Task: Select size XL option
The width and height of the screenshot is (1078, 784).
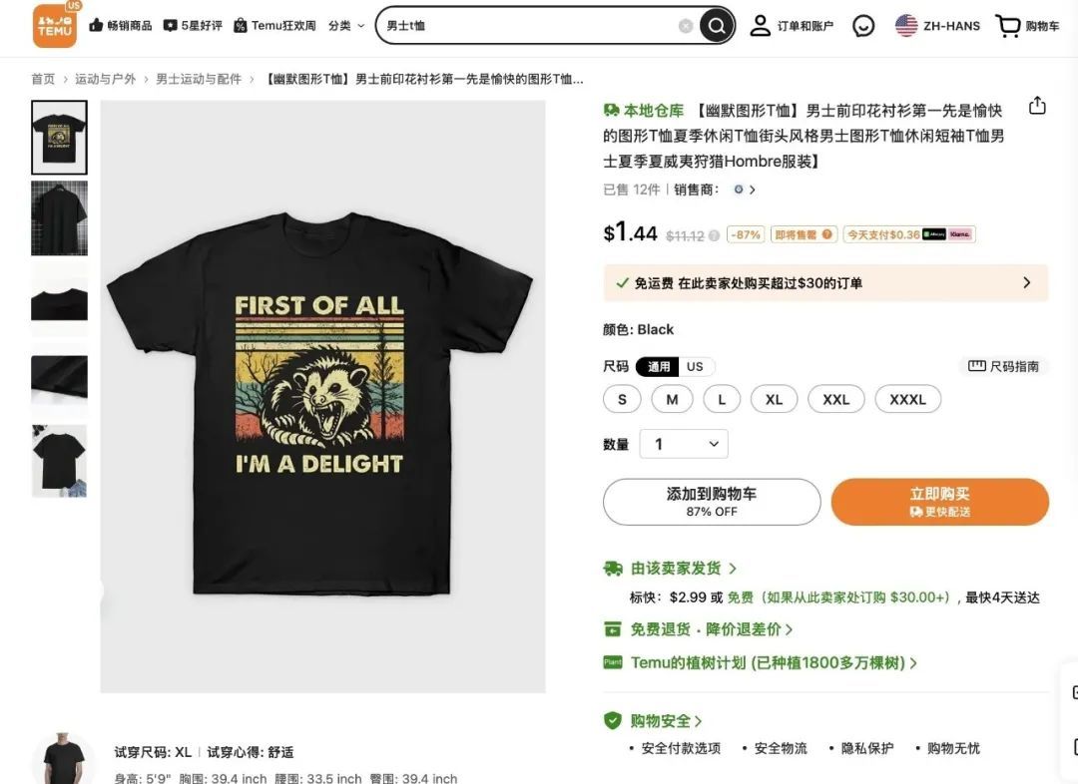Action: (x=775, y=399)
